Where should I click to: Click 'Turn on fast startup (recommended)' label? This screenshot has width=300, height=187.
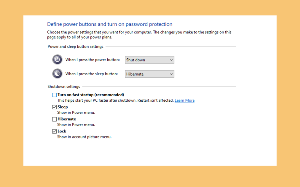click(x=91, y=95)
